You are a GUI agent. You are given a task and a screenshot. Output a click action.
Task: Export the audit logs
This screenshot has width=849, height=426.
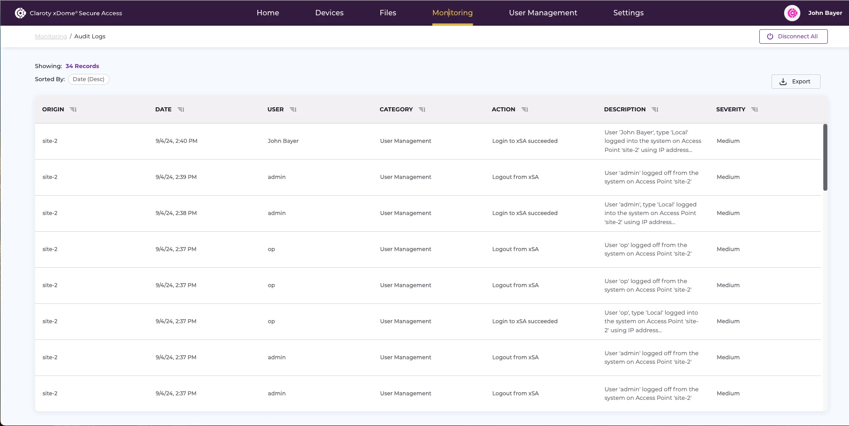coord(795,82)
